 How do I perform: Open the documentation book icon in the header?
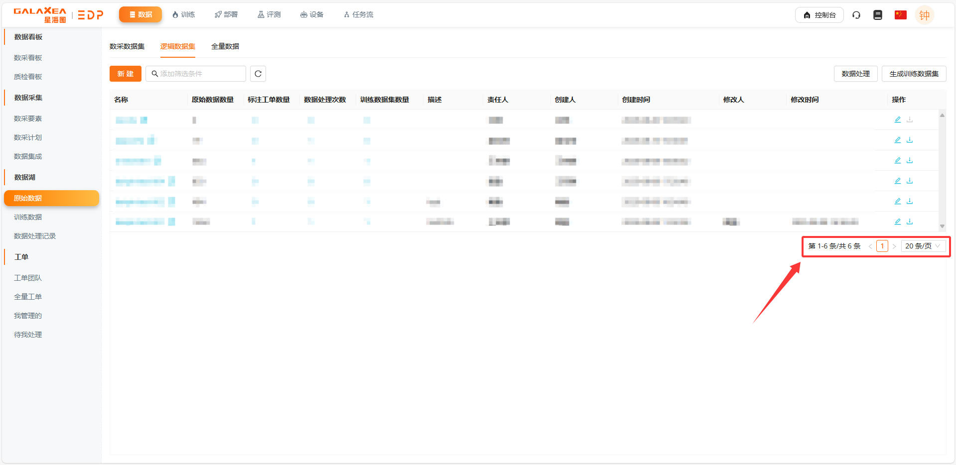pyautogui.click(x=878, y=15)
